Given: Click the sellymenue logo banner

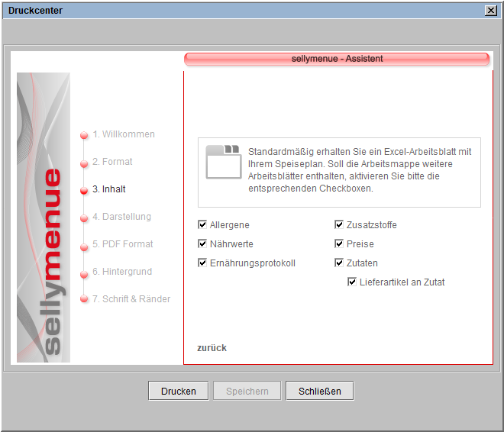Looking at the screenshot, I should pos(44,218).
